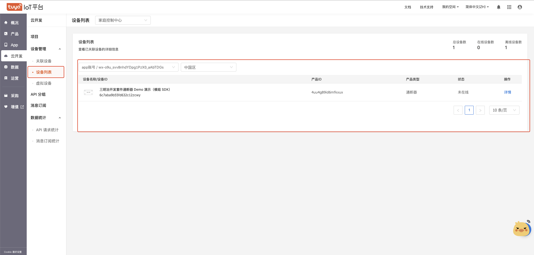534x255 pixels.
Task: Click the 在线设备数 count
Action: click(478, 48)
